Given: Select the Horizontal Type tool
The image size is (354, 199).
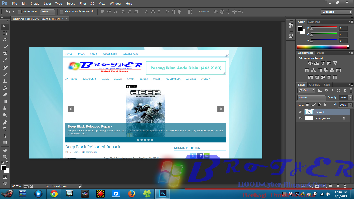Looking at the screenshot, I should [x=5, y=129].
